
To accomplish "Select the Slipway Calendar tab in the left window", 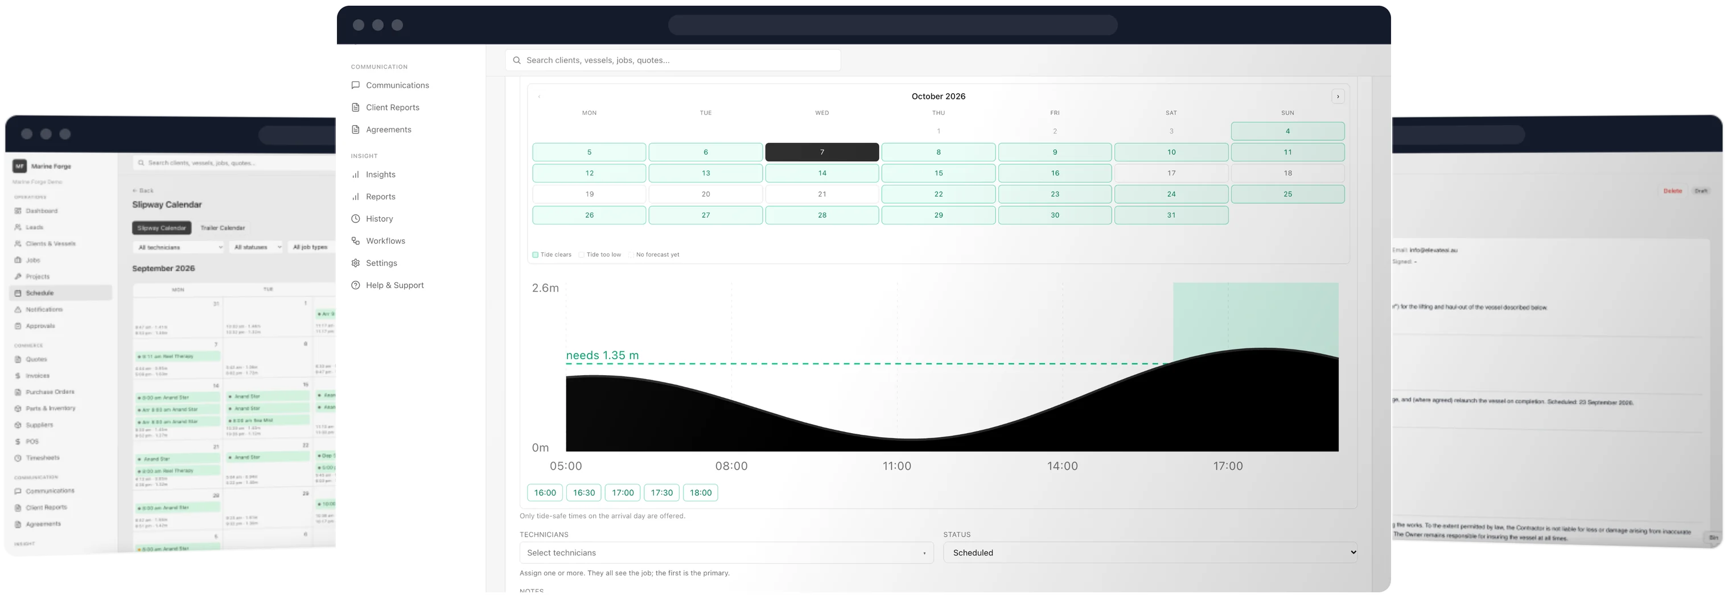I will pyautogui.click(x=162, y=228).
